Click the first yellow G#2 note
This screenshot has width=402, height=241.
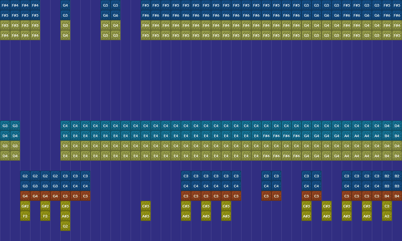25,206
